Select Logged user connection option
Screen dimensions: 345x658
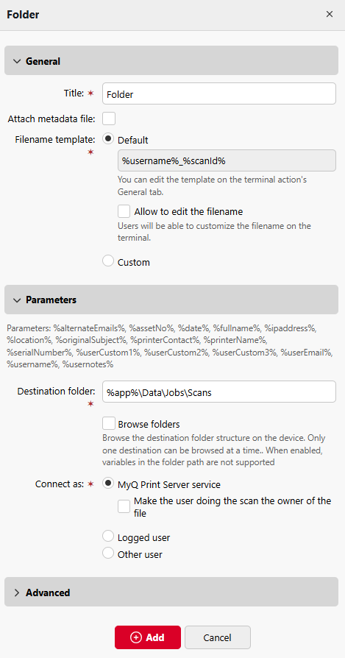click(x=108, y=537)
